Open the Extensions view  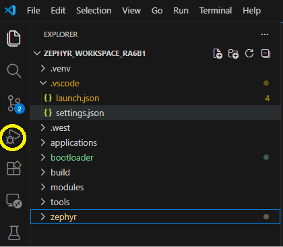pyautogui.click(x=14, y=168)
